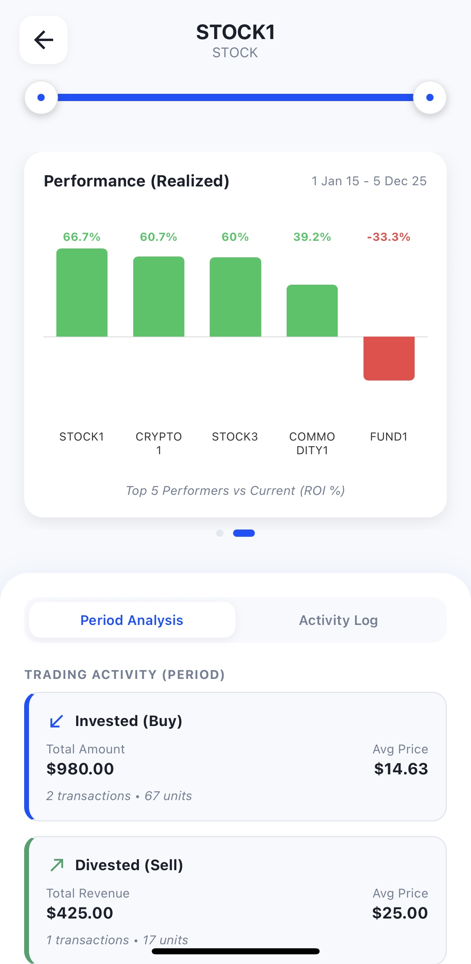The image size is (471, 964).
Task: Select the first carousel page dot
Action: pos(220,533)
